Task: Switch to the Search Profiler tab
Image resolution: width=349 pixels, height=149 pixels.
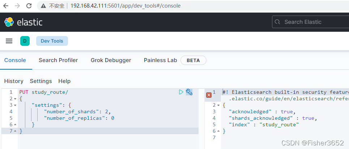Action: click(58, 60)
